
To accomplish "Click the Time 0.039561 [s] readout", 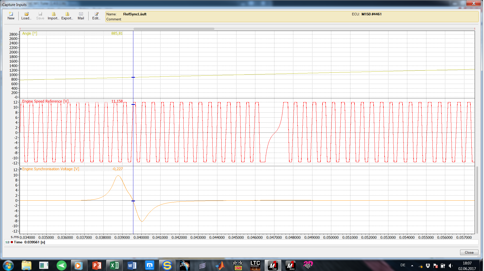I will [29, 242].
